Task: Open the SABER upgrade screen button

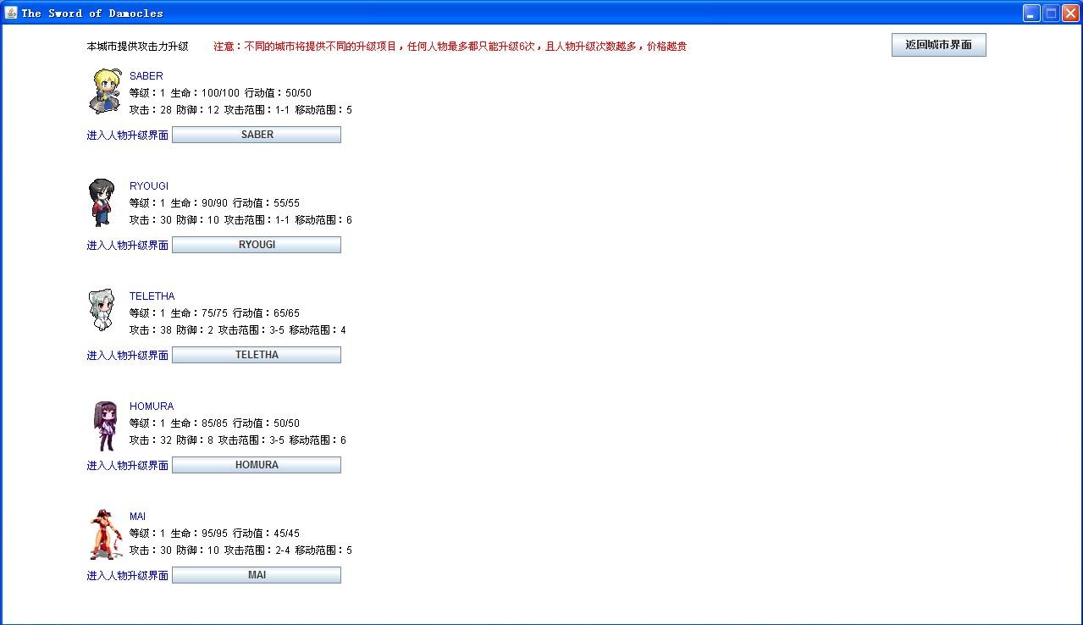Action: [257, 135]
